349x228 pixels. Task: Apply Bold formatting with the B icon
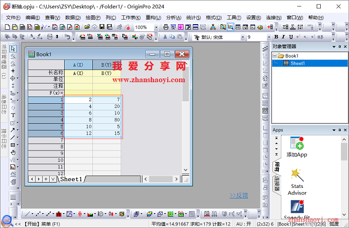[276, 37]
